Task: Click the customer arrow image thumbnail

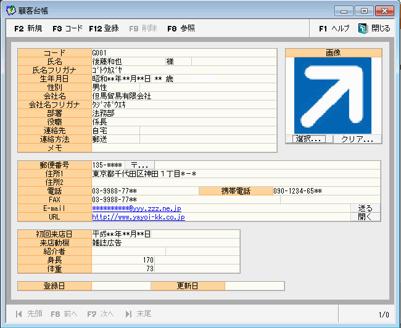Action: [x=333, y=96]
